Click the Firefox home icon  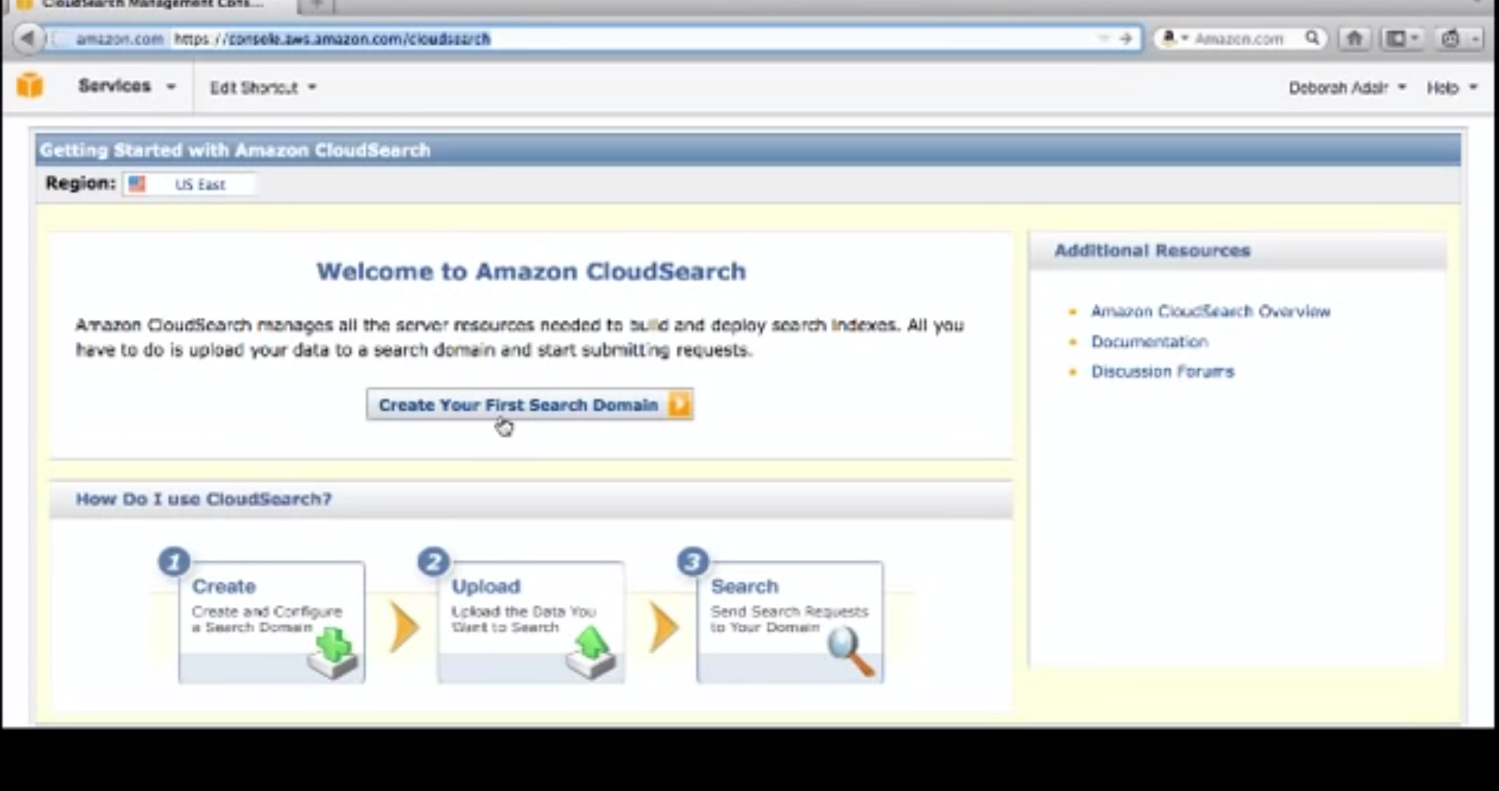tap(1354, 37)
